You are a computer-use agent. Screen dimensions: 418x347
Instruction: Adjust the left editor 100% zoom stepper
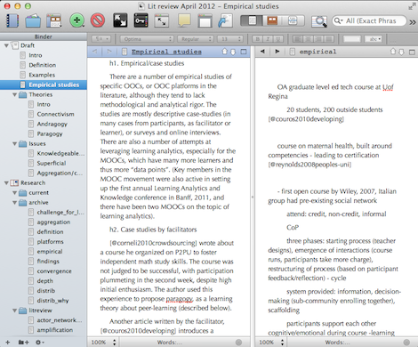[115, 343]
